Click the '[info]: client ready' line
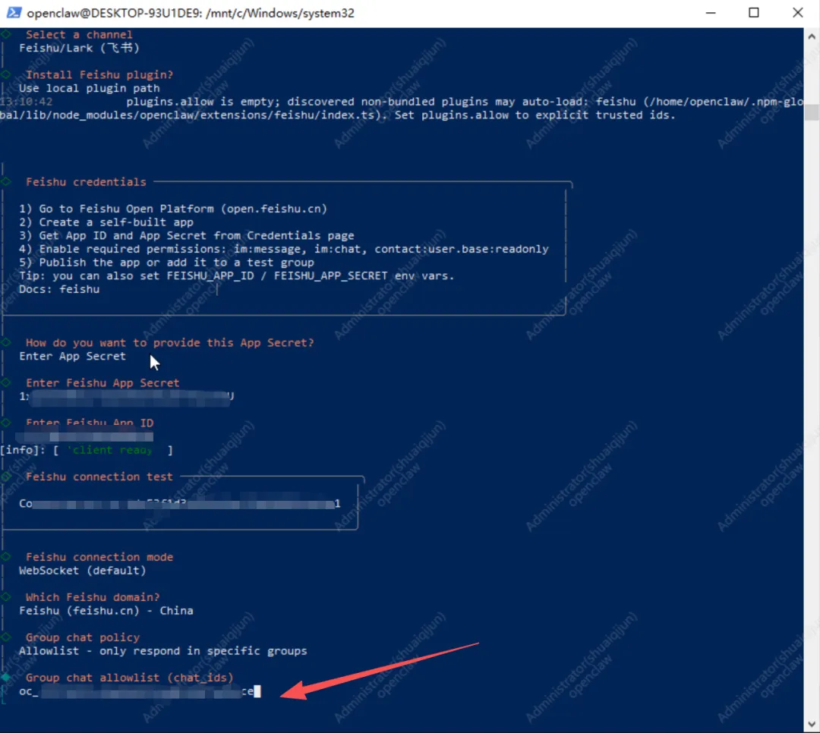 click(87, 450)
